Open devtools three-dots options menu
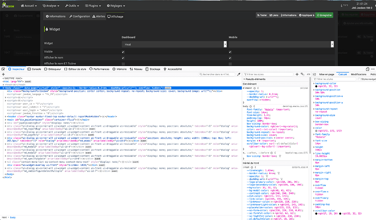The width and height of the screenshot is (376, 220). (x=373, y=69)
